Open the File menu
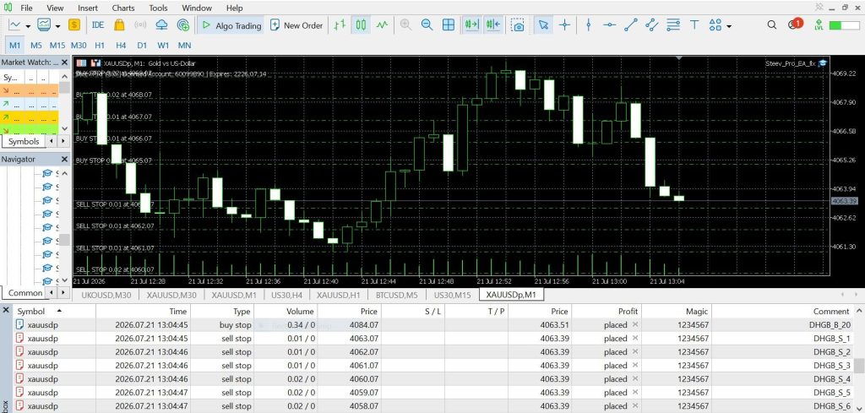This screenshot has height=413, width=865. coord(26,8)
